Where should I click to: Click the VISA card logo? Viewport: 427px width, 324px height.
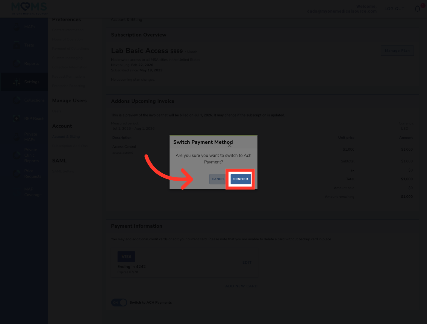click(126, 256)
